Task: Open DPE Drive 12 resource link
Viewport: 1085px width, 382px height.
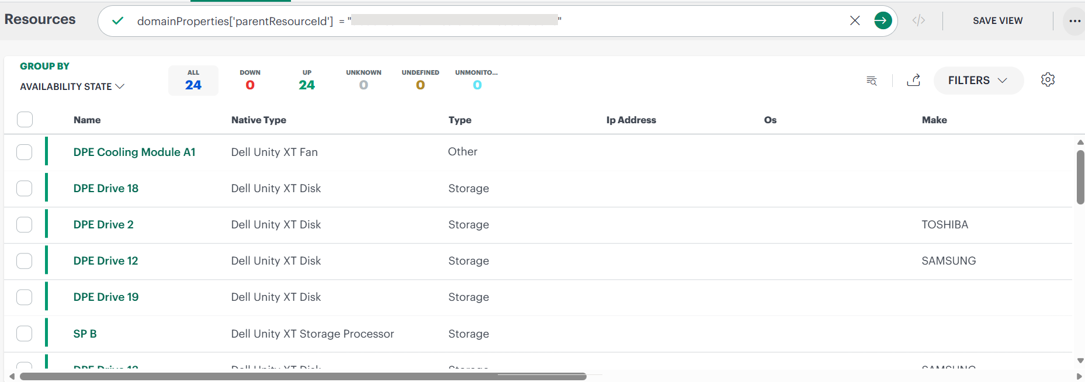Action: [x=106, y=261]
